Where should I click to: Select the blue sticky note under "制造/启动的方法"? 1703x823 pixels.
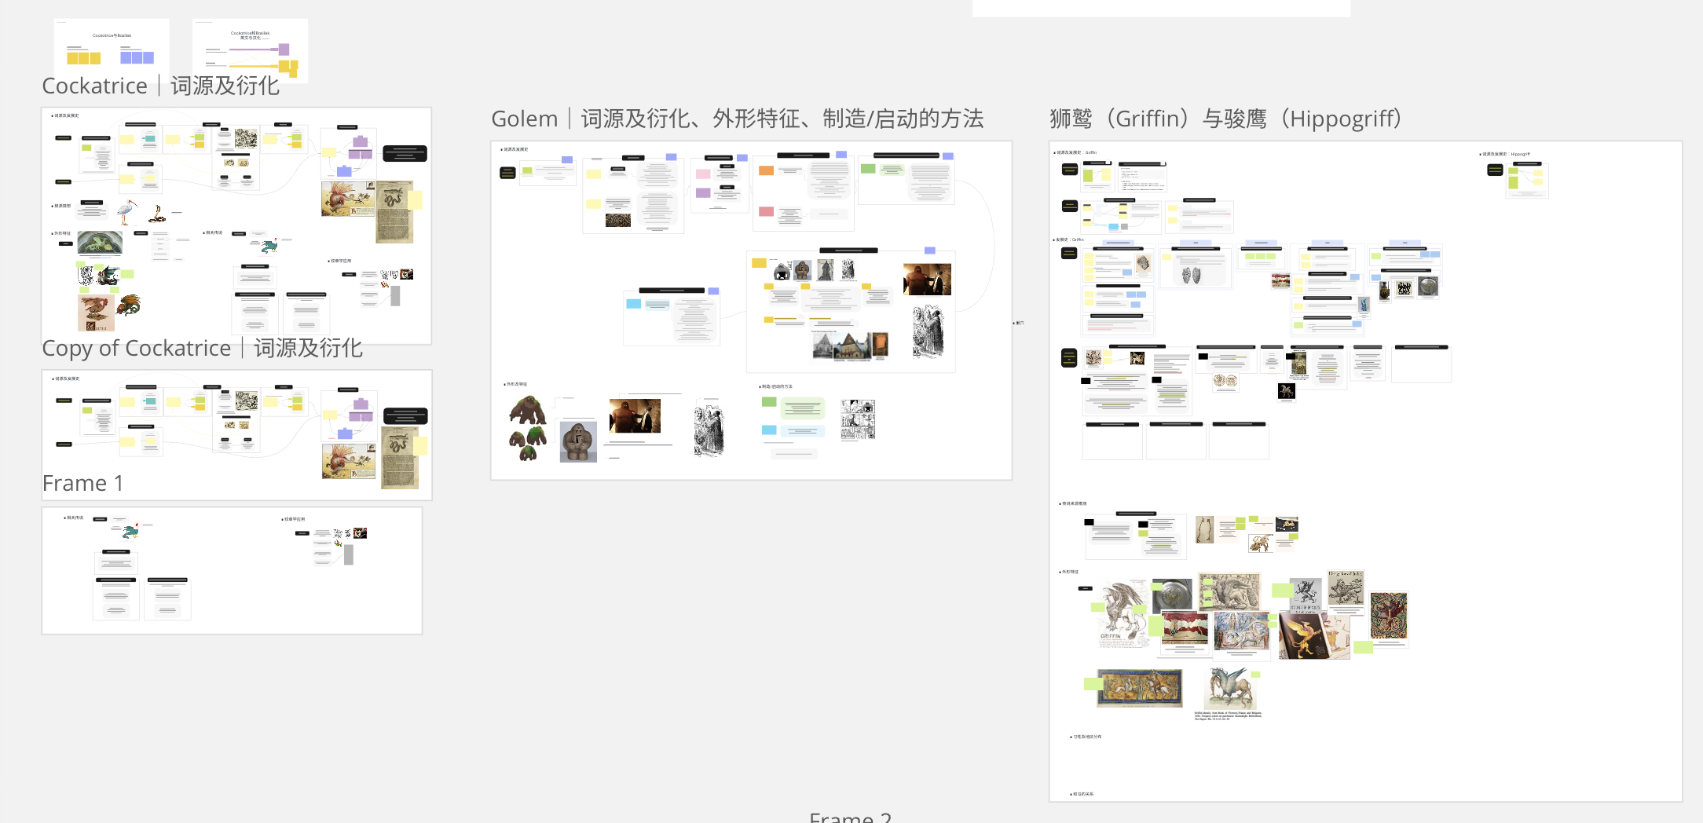point(769,430)
